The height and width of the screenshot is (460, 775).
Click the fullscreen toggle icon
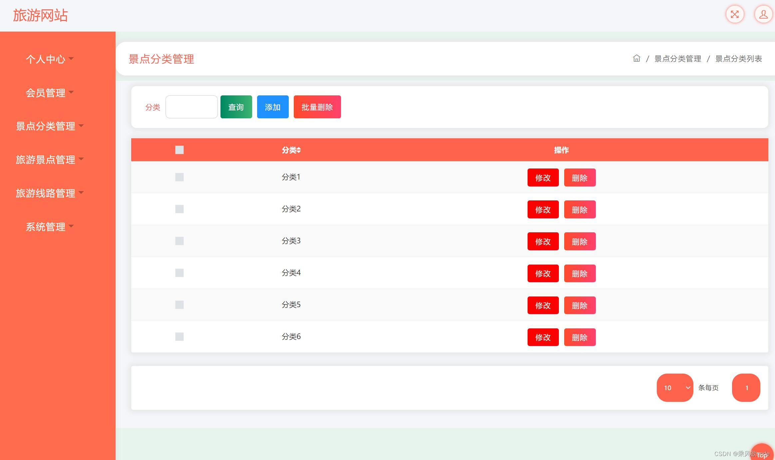click(x=735, y=14)
